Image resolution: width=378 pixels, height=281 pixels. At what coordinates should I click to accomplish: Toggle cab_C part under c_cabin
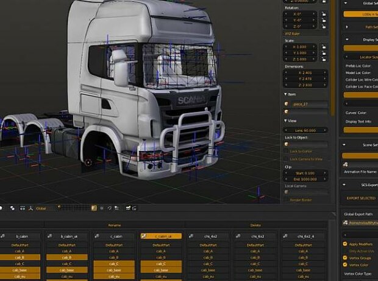pos(114,264)
